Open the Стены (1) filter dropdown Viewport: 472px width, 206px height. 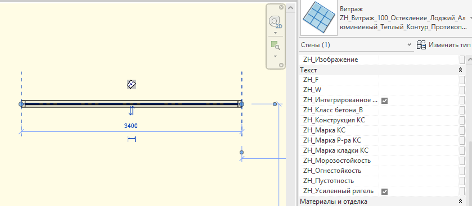pyautogui.click(x=357, y=45)
